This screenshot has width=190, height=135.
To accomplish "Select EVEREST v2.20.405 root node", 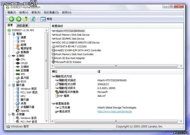I will 23,30.
